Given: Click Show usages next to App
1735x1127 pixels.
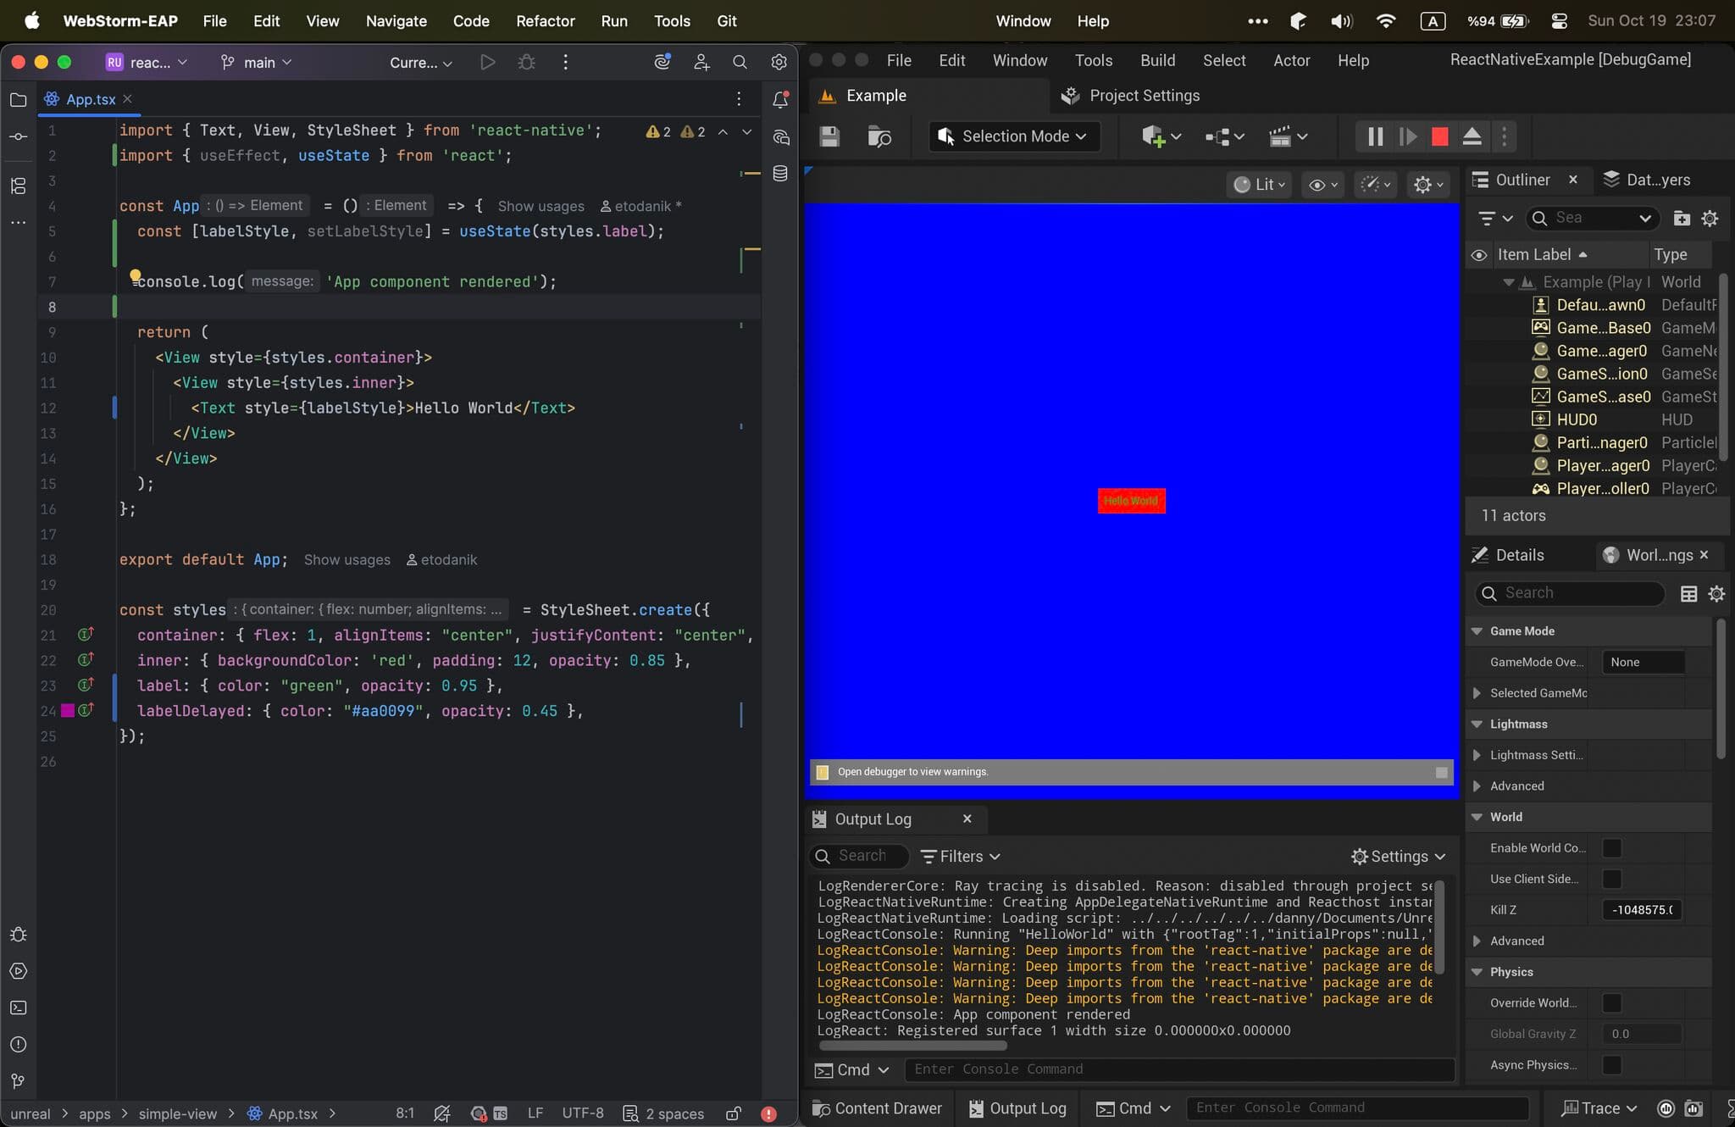Looking at the screenshot, I should coord(540,206).
